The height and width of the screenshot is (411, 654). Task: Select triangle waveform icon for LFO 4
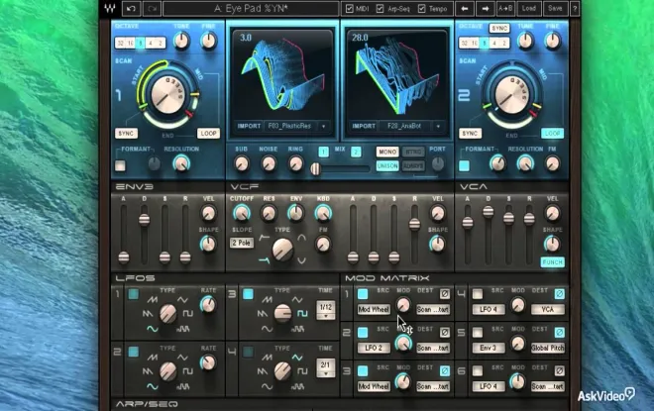click(297, 358)
